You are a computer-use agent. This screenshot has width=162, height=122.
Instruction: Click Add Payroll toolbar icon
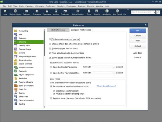click(x=117, y=12)
